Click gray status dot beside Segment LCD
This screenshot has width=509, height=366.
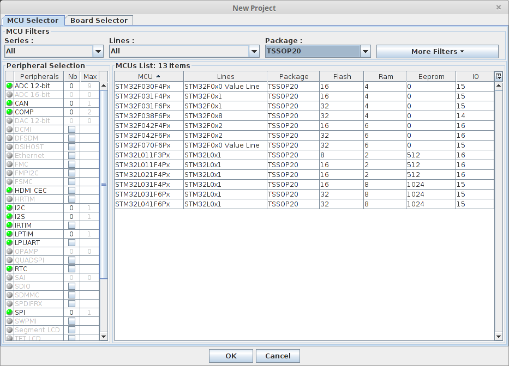pyautogui.click(x=9, y=330)
